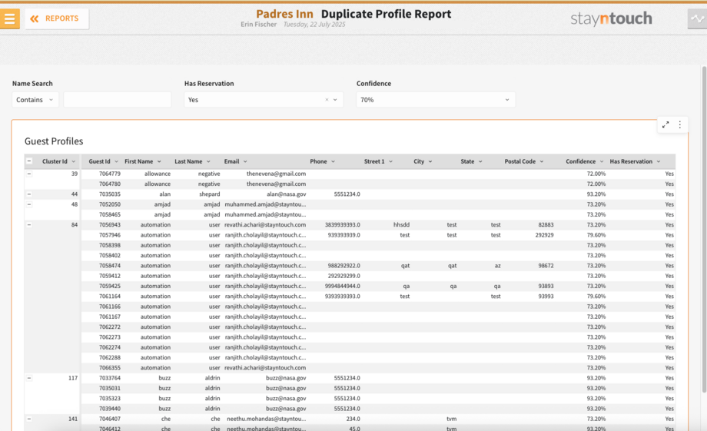Select guest id 7033764 cell
Screen dimensions: 707x431
tap(110, 378)
